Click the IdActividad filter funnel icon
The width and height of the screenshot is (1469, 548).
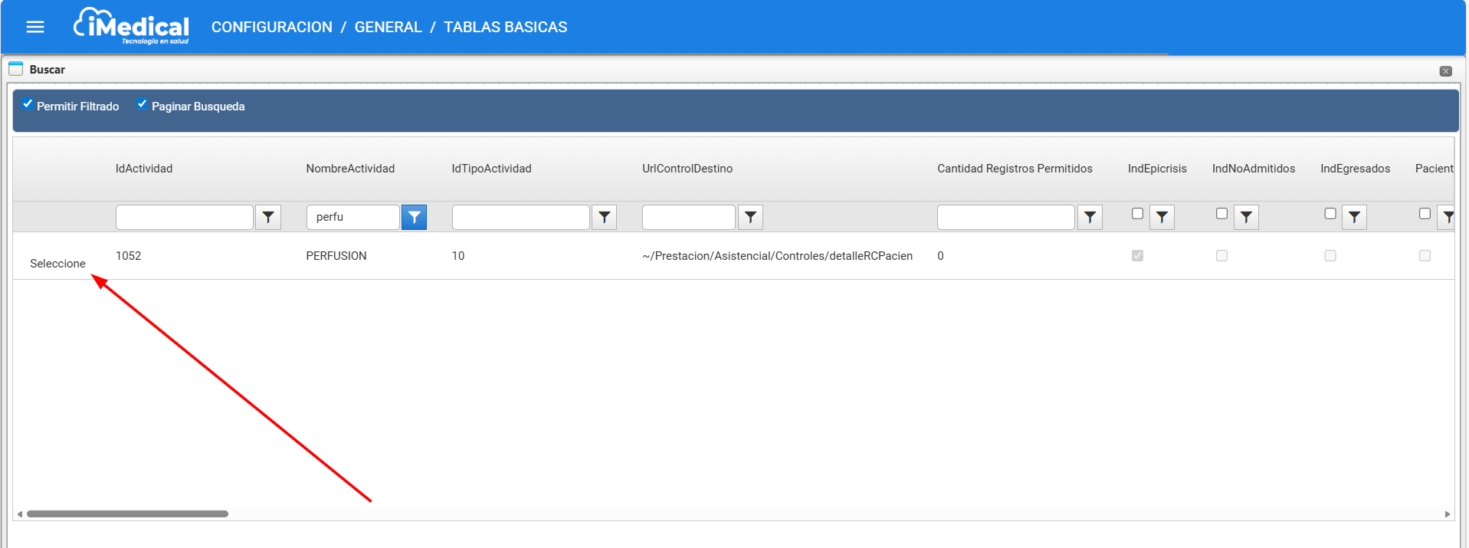[x=268, y=218]
